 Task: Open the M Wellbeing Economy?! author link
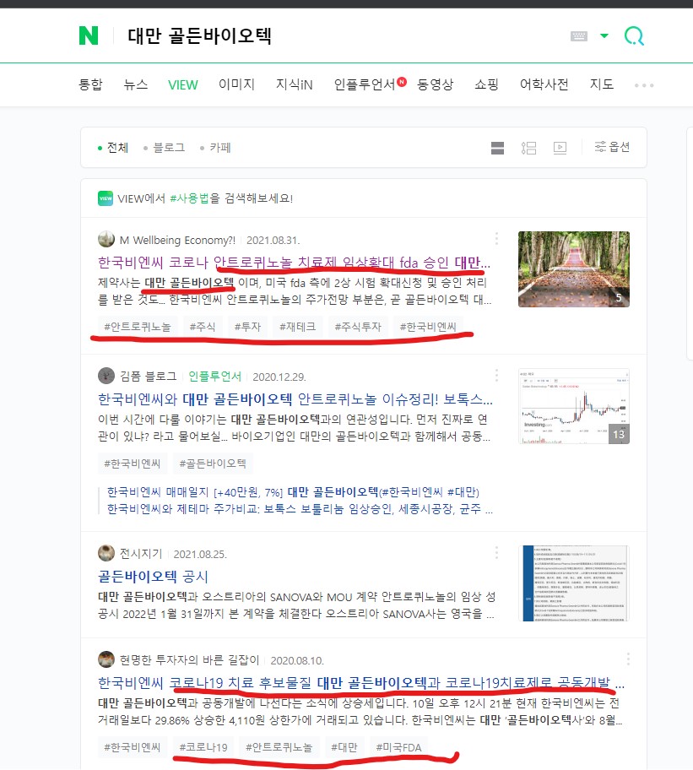click(x=177, y=240)
